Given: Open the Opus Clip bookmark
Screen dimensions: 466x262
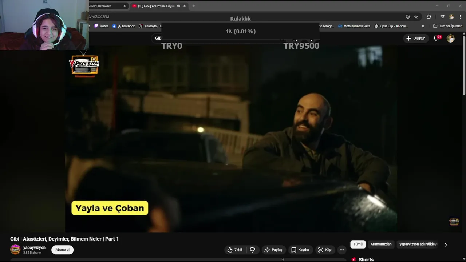Looking at the screenshot, I should 391,26.
